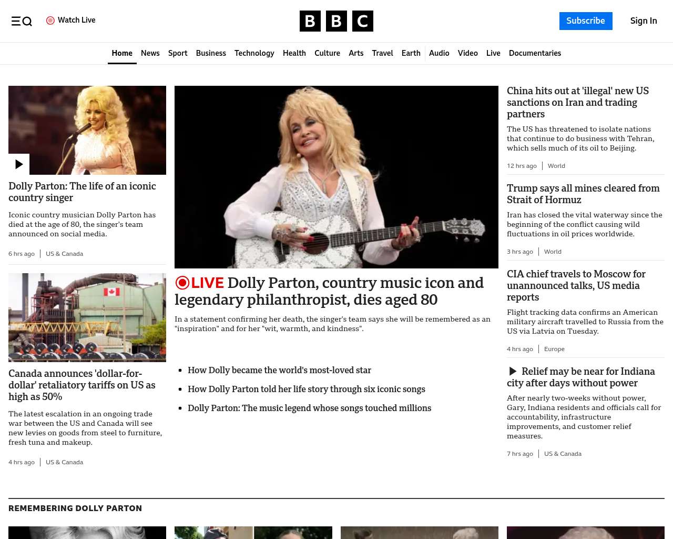The height and width of the screenshot is (539, 673).
Task: Open the Watch Live link
Action: (71, 20)
